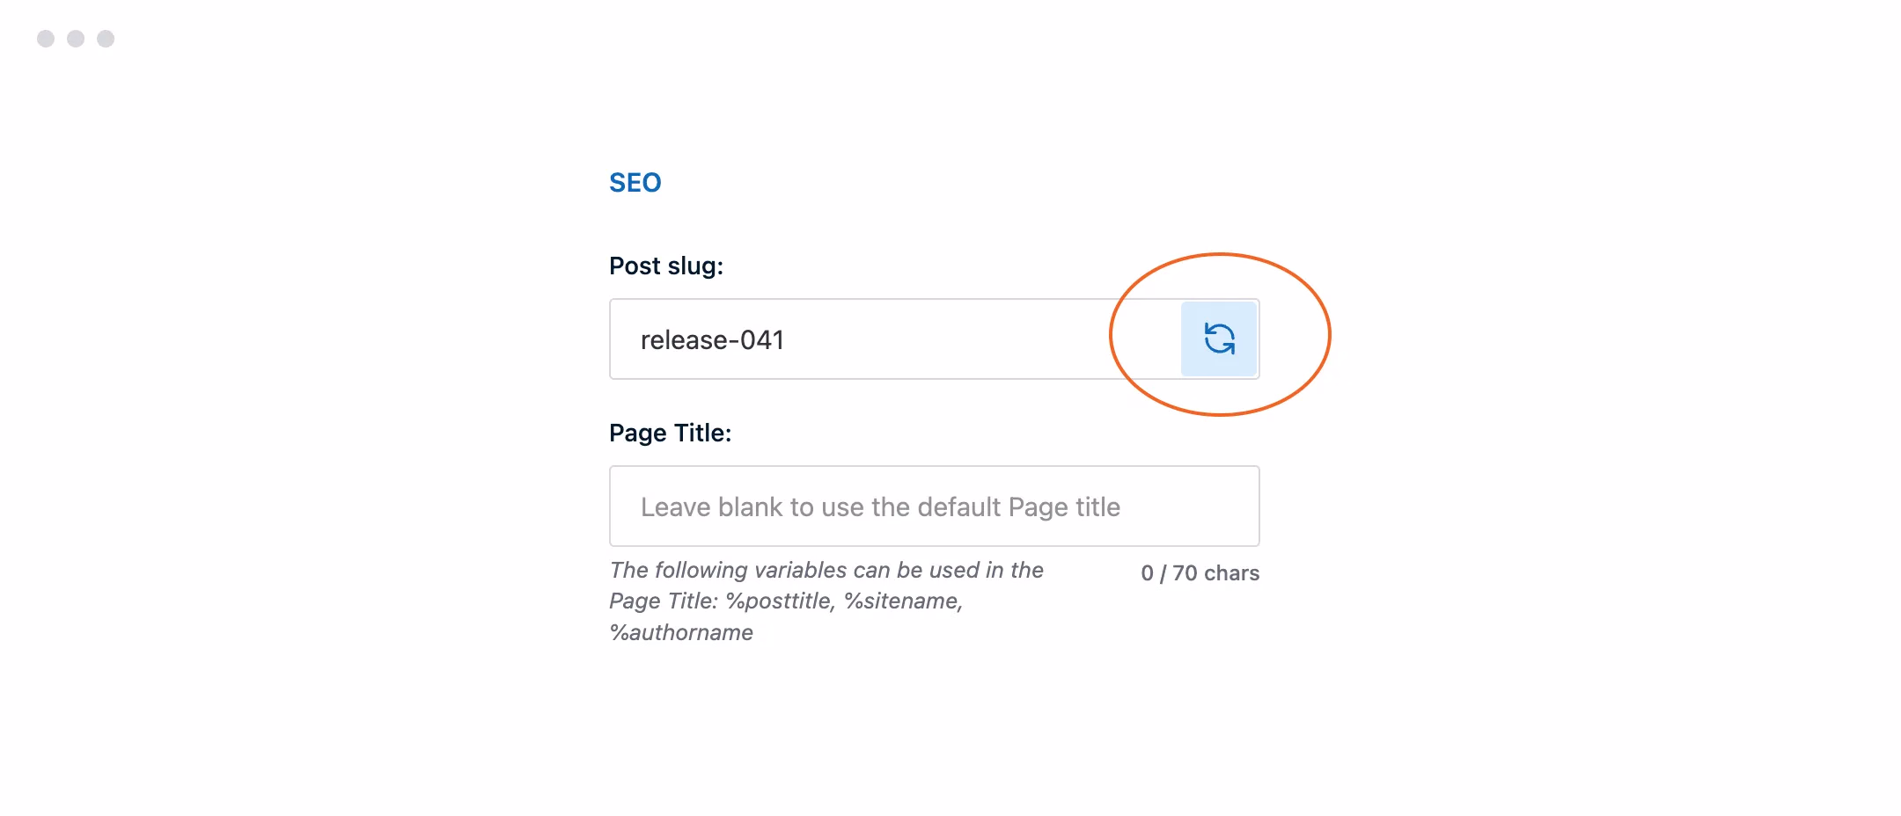This screenshot has width=1901, height=816.
Task: Click the "Page Title:" field label
Action: pyautogui.click(x=670, y=433)
